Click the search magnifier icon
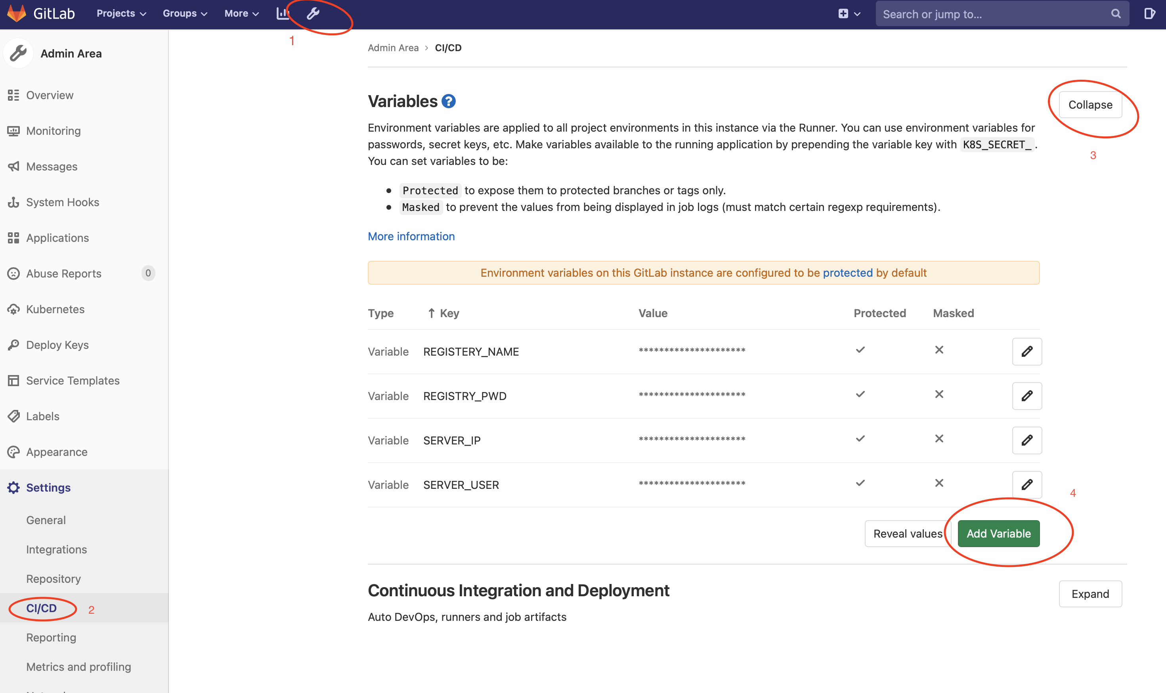The width and height of the screenshot is (1166, 693). 1116,13
